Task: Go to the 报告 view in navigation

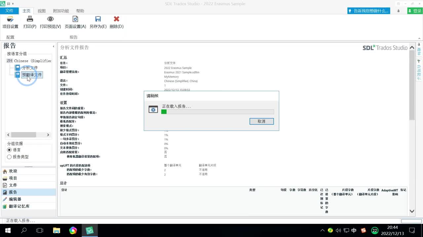Action: [29, 192]
